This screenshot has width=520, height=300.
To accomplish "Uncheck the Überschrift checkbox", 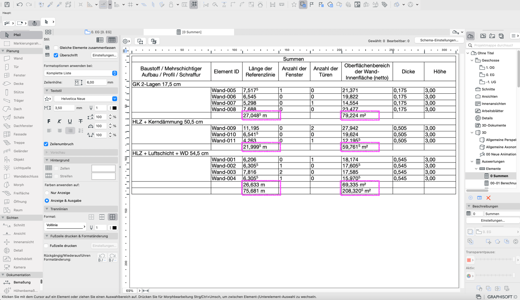I will [56, 55].
